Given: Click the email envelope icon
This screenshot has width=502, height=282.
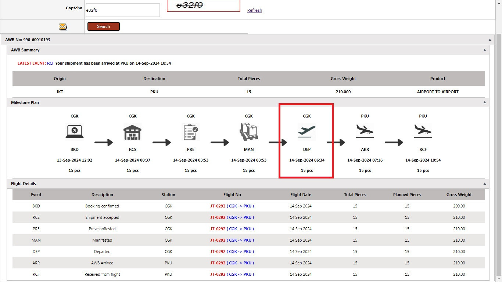Looking at the screenshot, I should click(63, 27).
